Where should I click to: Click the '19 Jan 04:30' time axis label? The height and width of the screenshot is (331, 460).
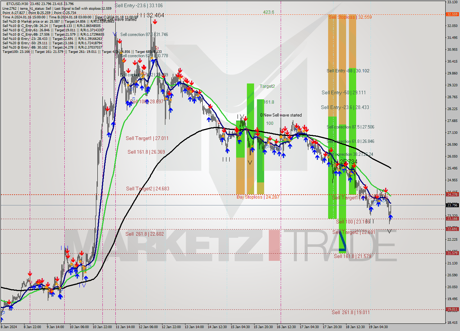[378, 327]
